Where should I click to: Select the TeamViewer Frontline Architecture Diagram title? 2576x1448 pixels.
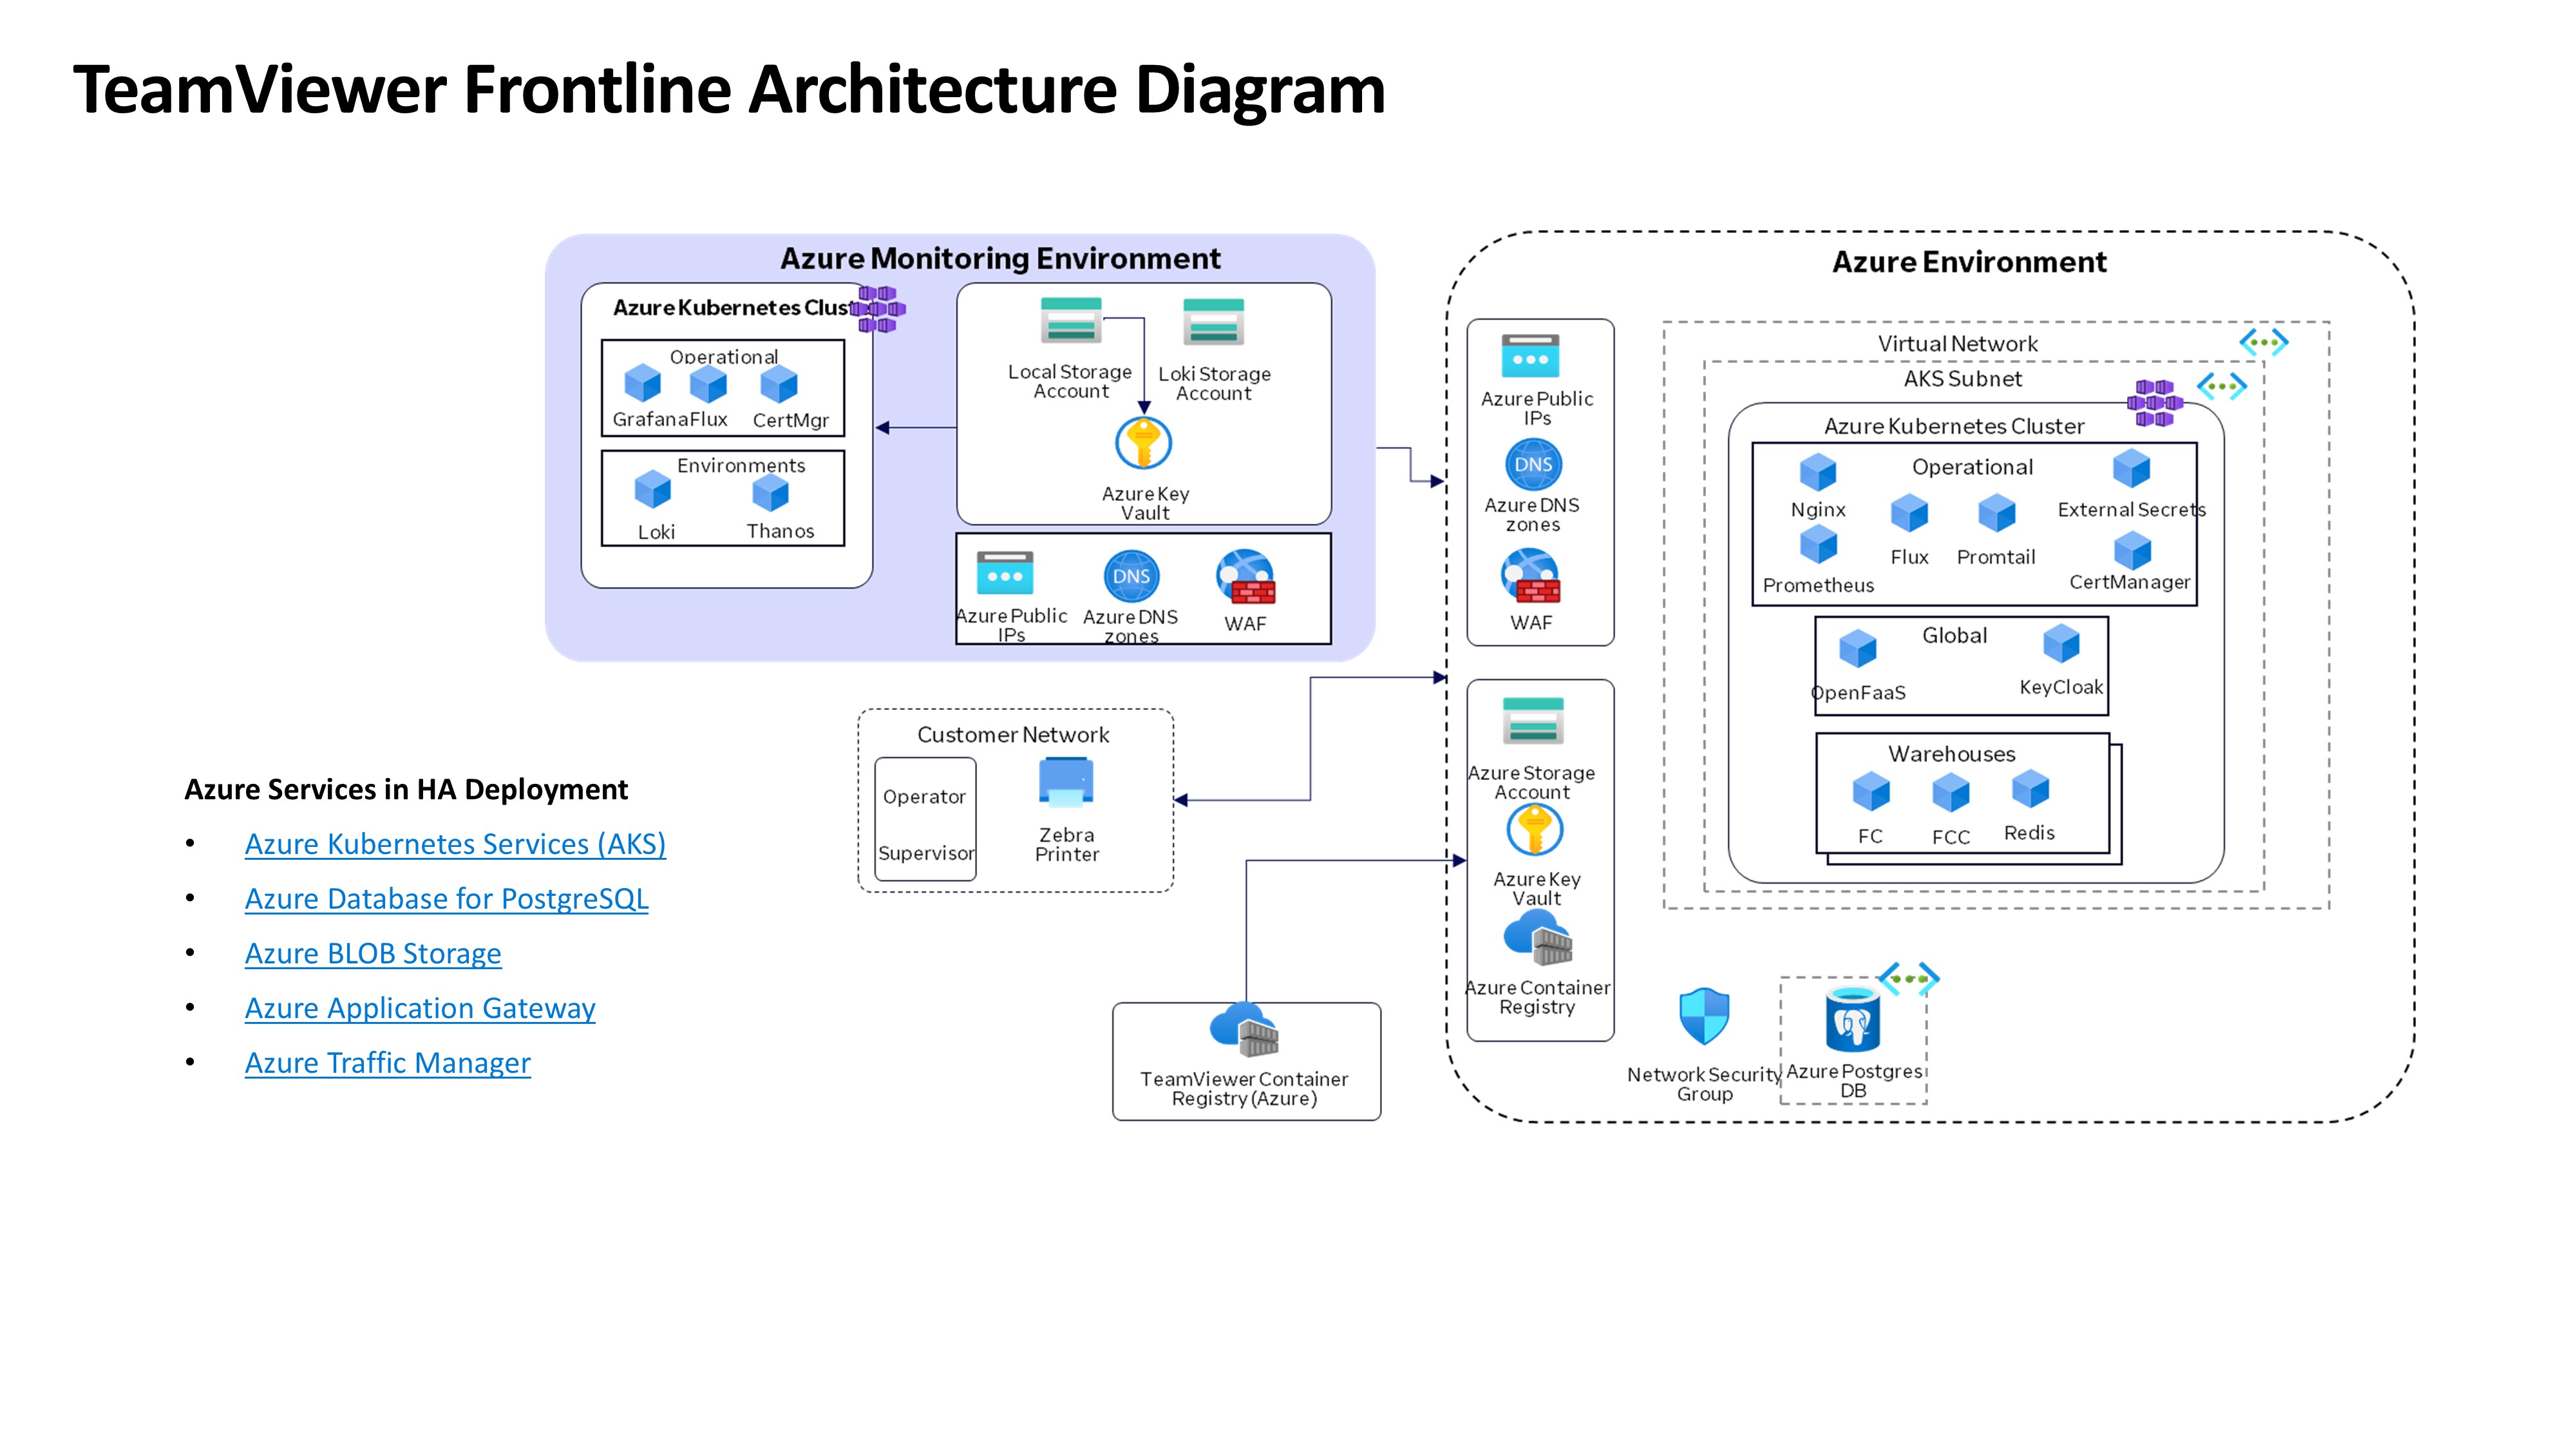[x=729, y=90]
